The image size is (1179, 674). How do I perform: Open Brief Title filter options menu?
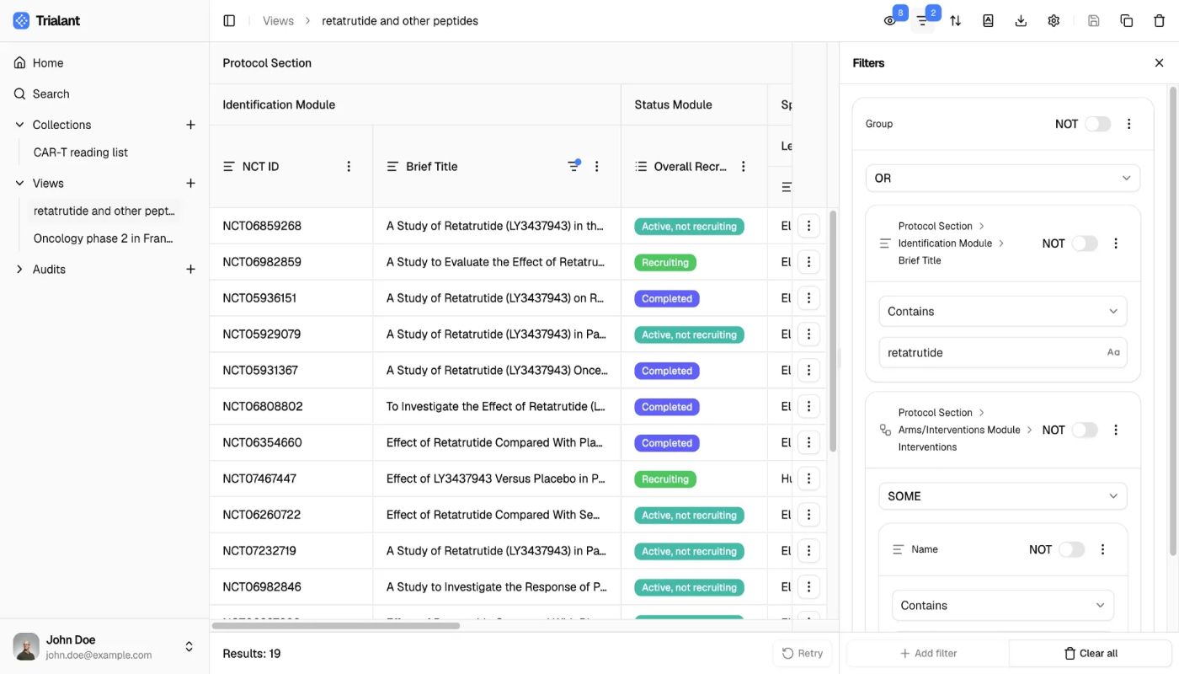pos(1116,243)
